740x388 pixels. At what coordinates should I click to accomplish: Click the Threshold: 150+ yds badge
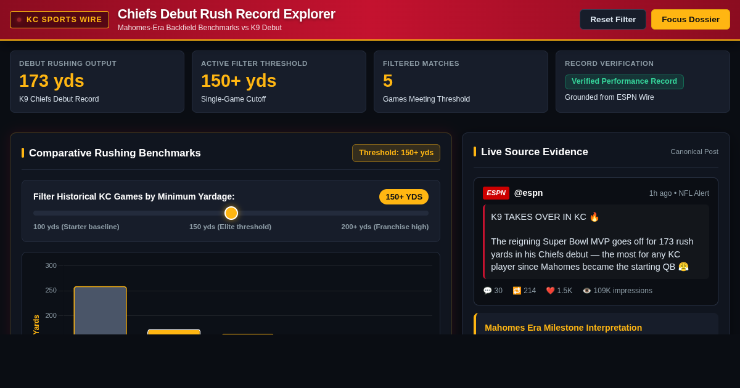click(x=396, y=153)
